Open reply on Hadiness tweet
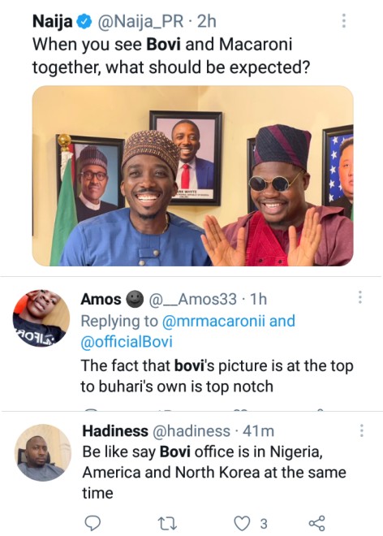The height and width of the screenshot is (536, 383). pyautogui.click(x=93, y=523)
